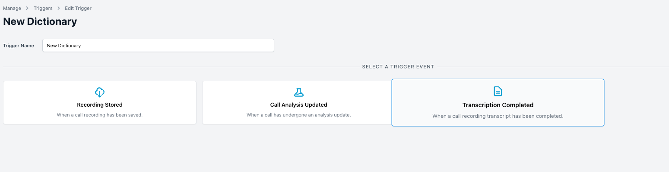The image size is (669, 172).
Task: Click the Trigger Name label
Action: click(19, 46)
